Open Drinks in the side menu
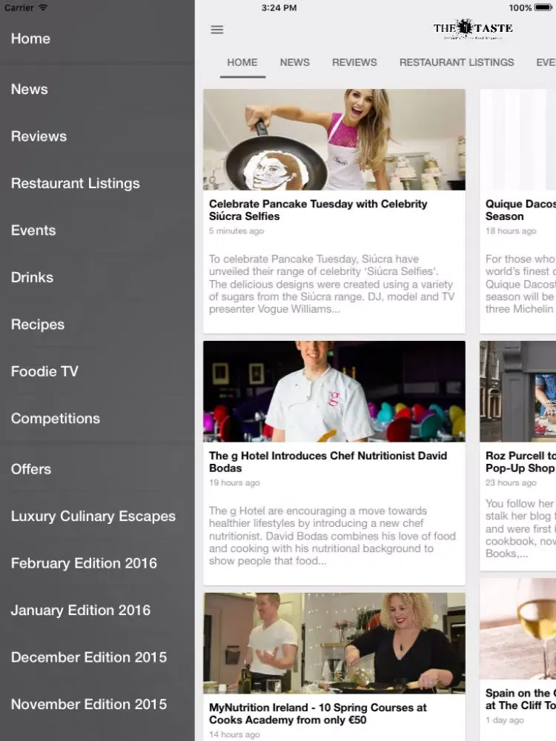The image size is (556, 741). pyautogui.click(x=32, y=277)
